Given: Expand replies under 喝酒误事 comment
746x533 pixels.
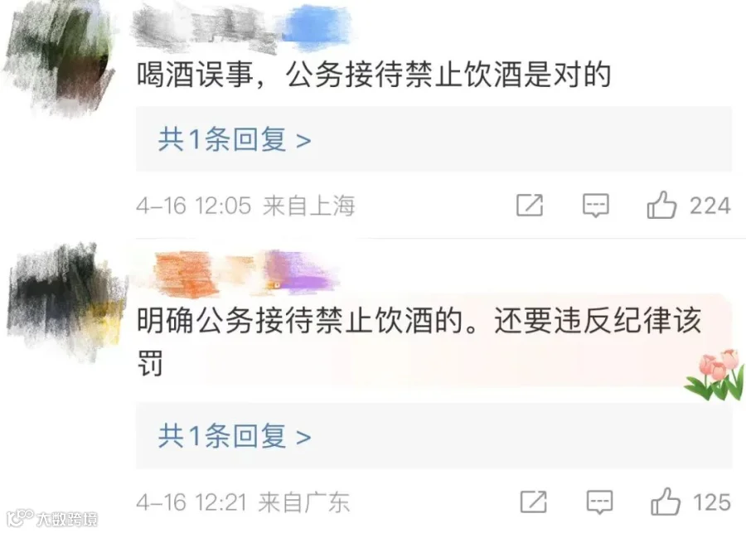Looking at the screenshot, I should tap(235, 139).
